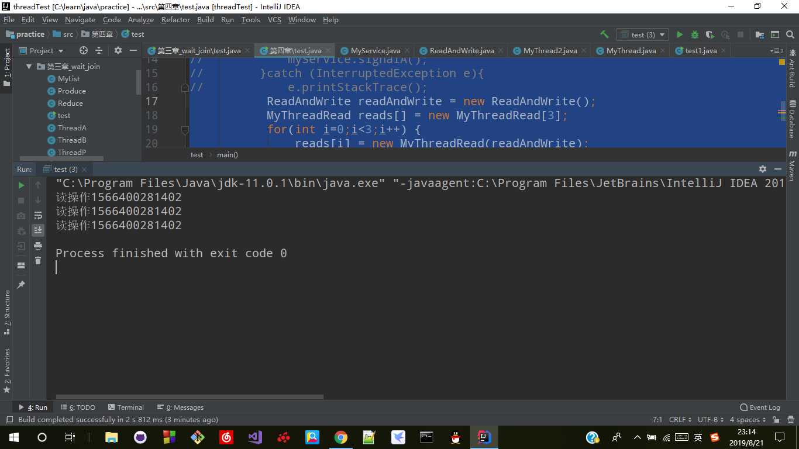Toggle soft-wrap in Run console
799x449 pixels.
click(38, 215)
